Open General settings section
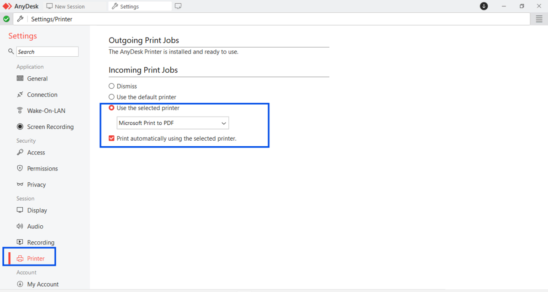Viewport: 548px width, 292px height. pyautogui.click(x=37, y=79)
